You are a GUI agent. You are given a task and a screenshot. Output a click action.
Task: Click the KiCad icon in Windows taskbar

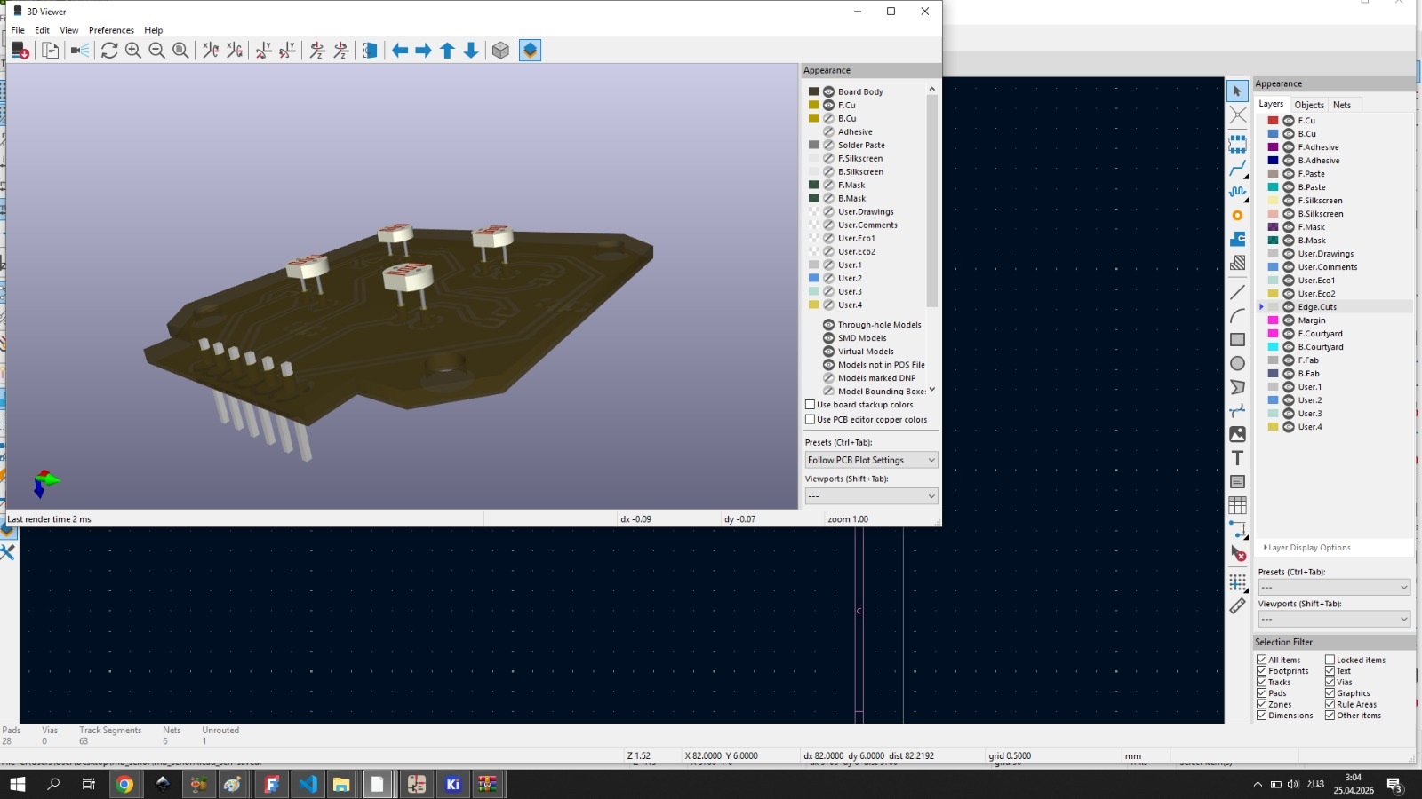pyautogui.click(x=453, y=784)
